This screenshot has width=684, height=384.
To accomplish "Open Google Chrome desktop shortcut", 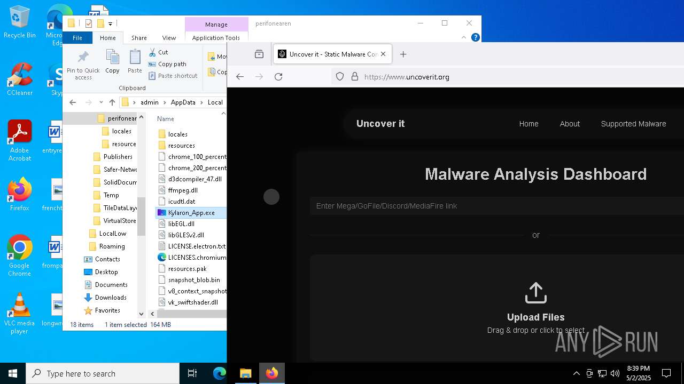I will click(19, 256).
